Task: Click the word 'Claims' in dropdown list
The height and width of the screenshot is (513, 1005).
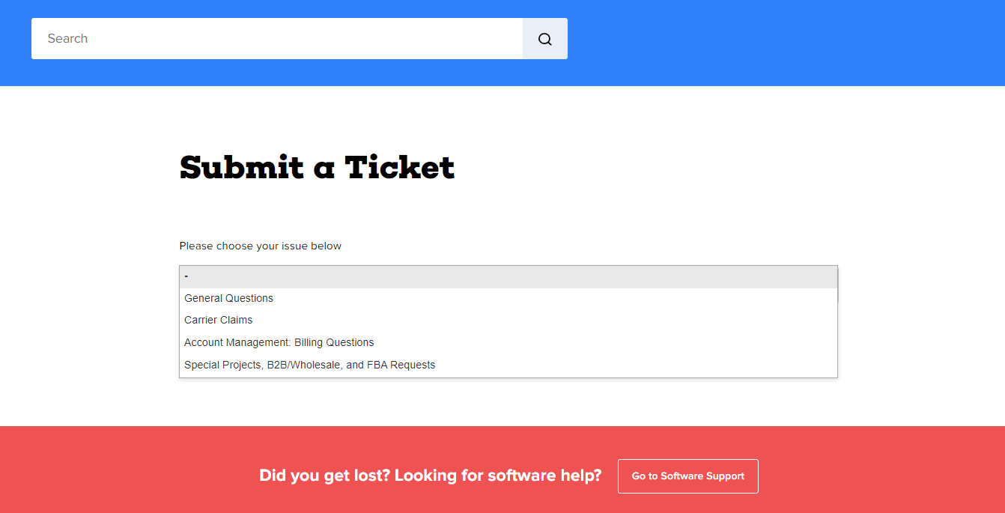Action: pyautogui.click(x=236, y=320)
